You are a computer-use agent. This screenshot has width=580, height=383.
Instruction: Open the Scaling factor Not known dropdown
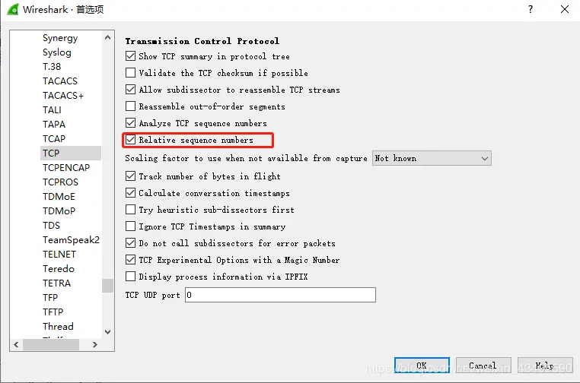coord(432,158)
